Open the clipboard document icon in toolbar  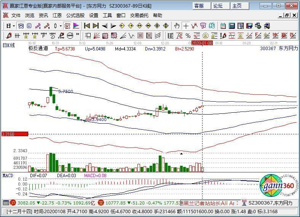[x=29, y=26]
